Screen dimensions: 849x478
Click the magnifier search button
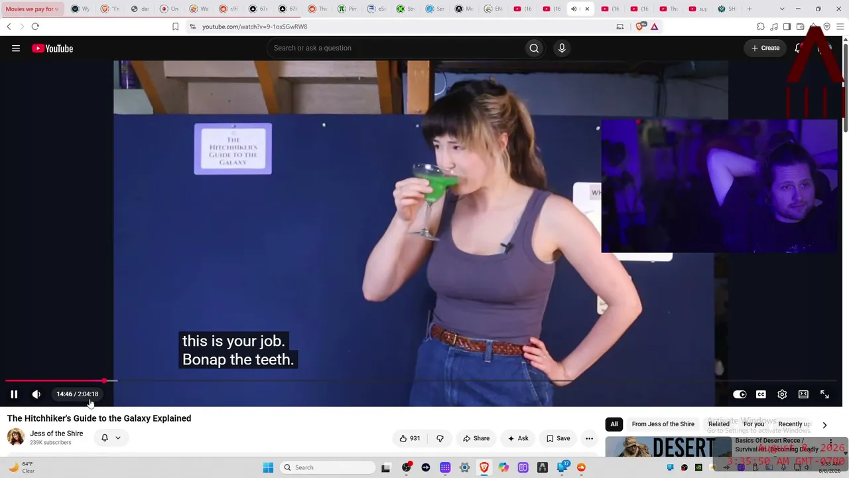pos(534,48)
